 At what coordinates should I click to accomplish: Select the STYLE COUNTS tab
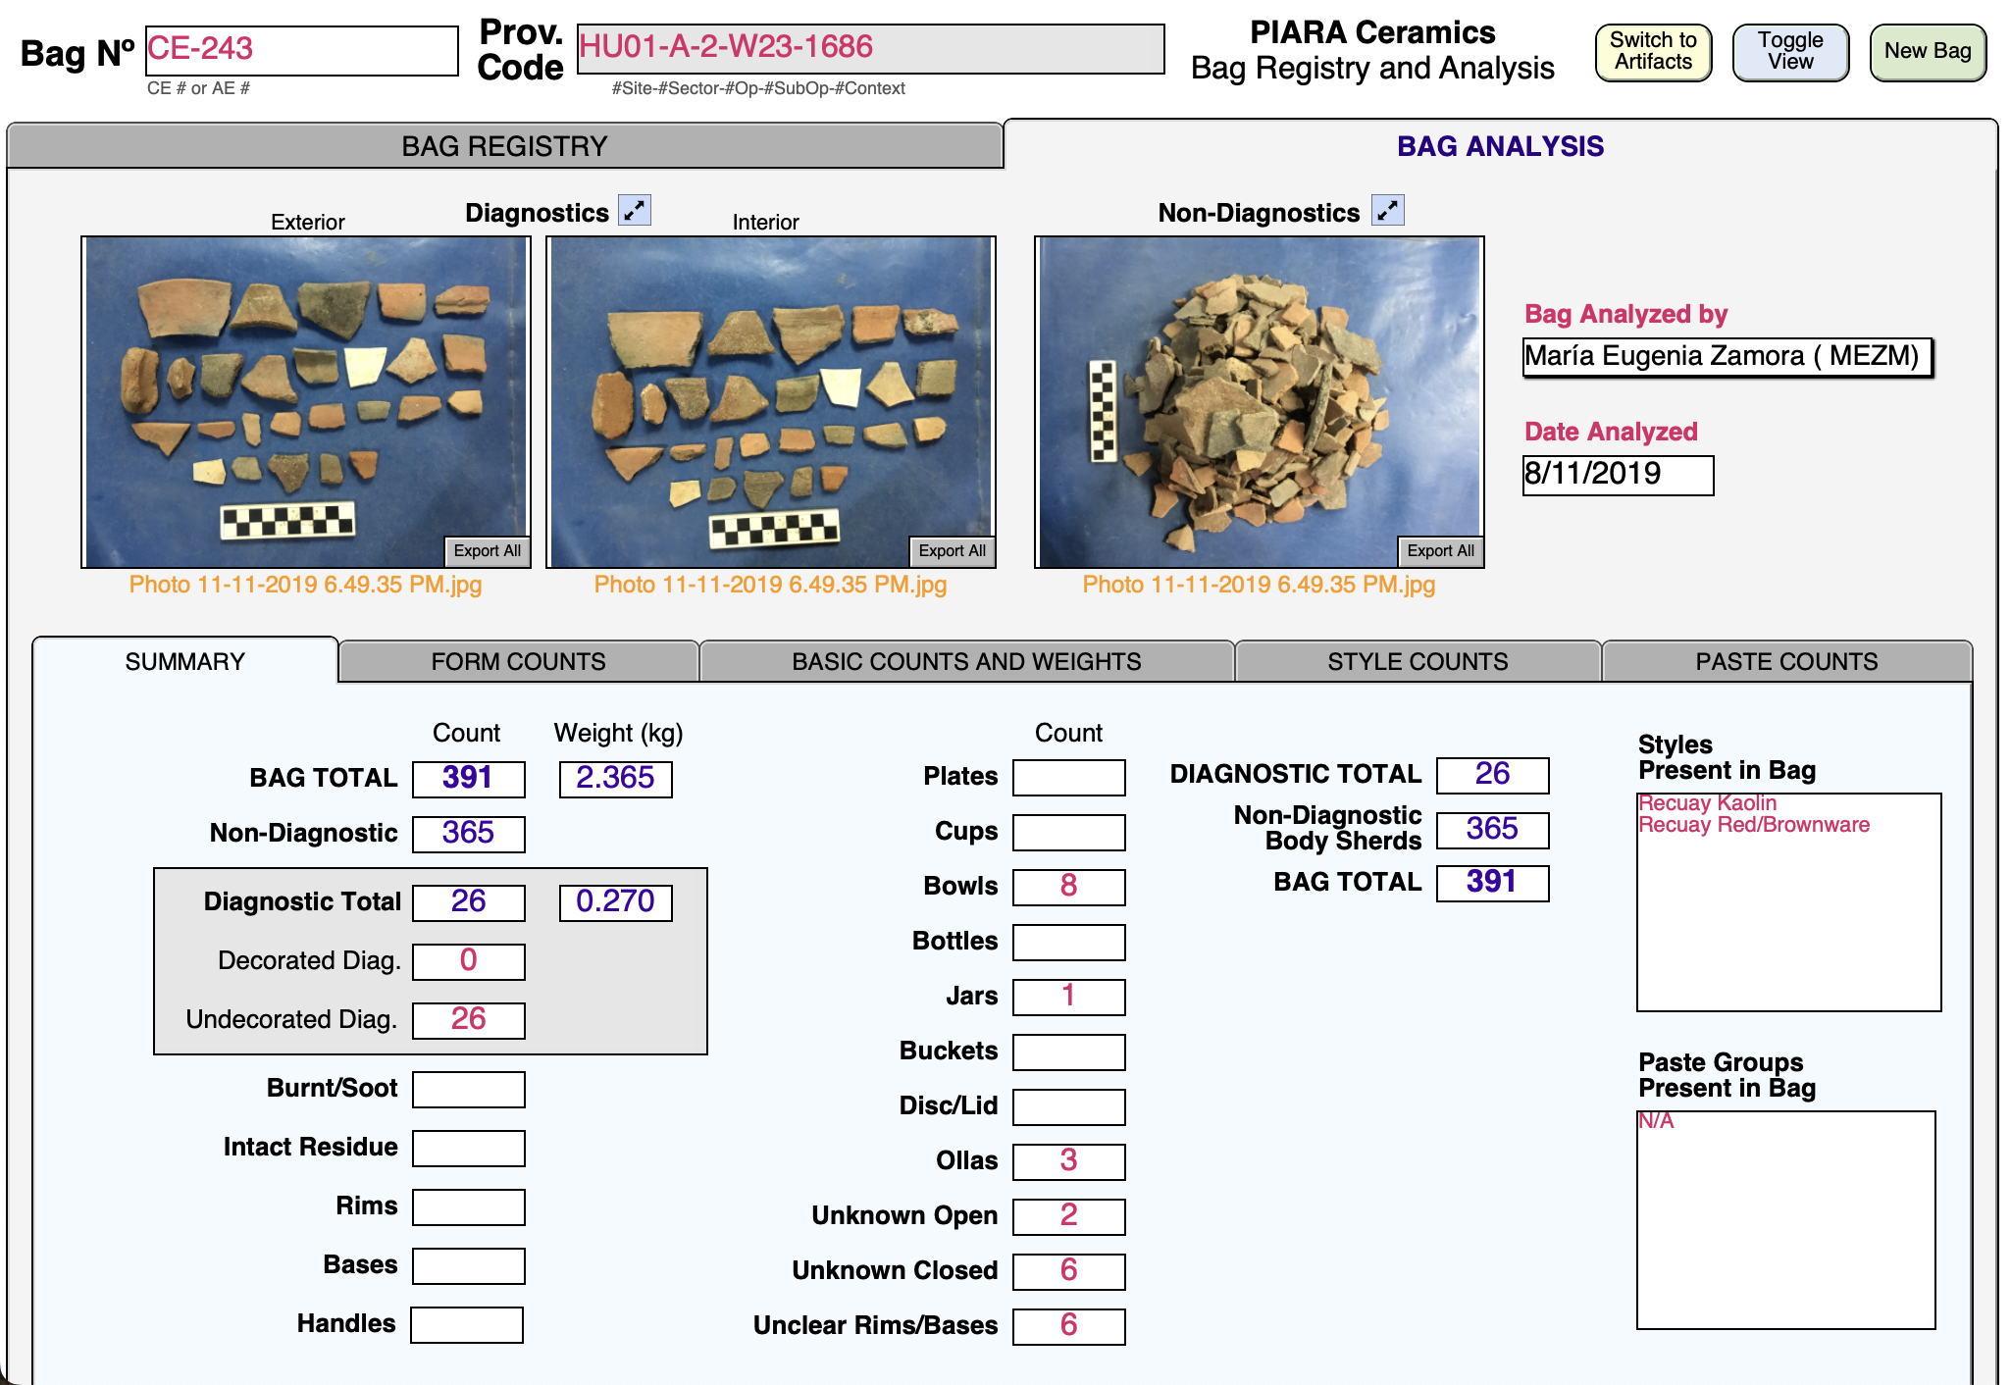pyautogui.click(x=1418, y=662)
